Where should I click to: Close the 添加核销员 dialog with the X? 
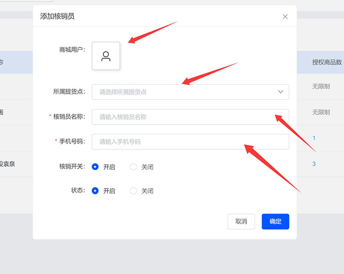285,17
